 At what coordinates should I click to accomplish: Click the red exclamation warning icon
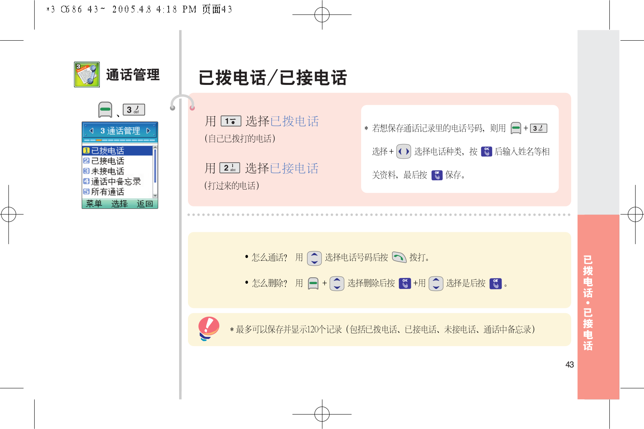point(209,329)
